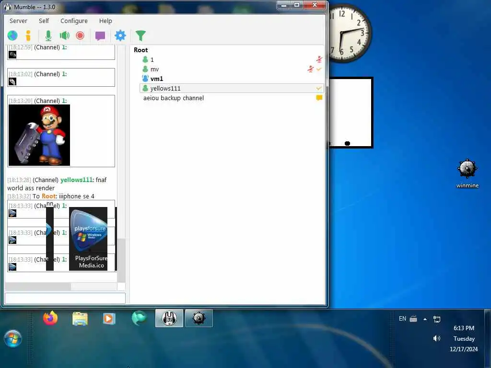
Task: Click the Mario image in chat log
Action: click(39, 135)
